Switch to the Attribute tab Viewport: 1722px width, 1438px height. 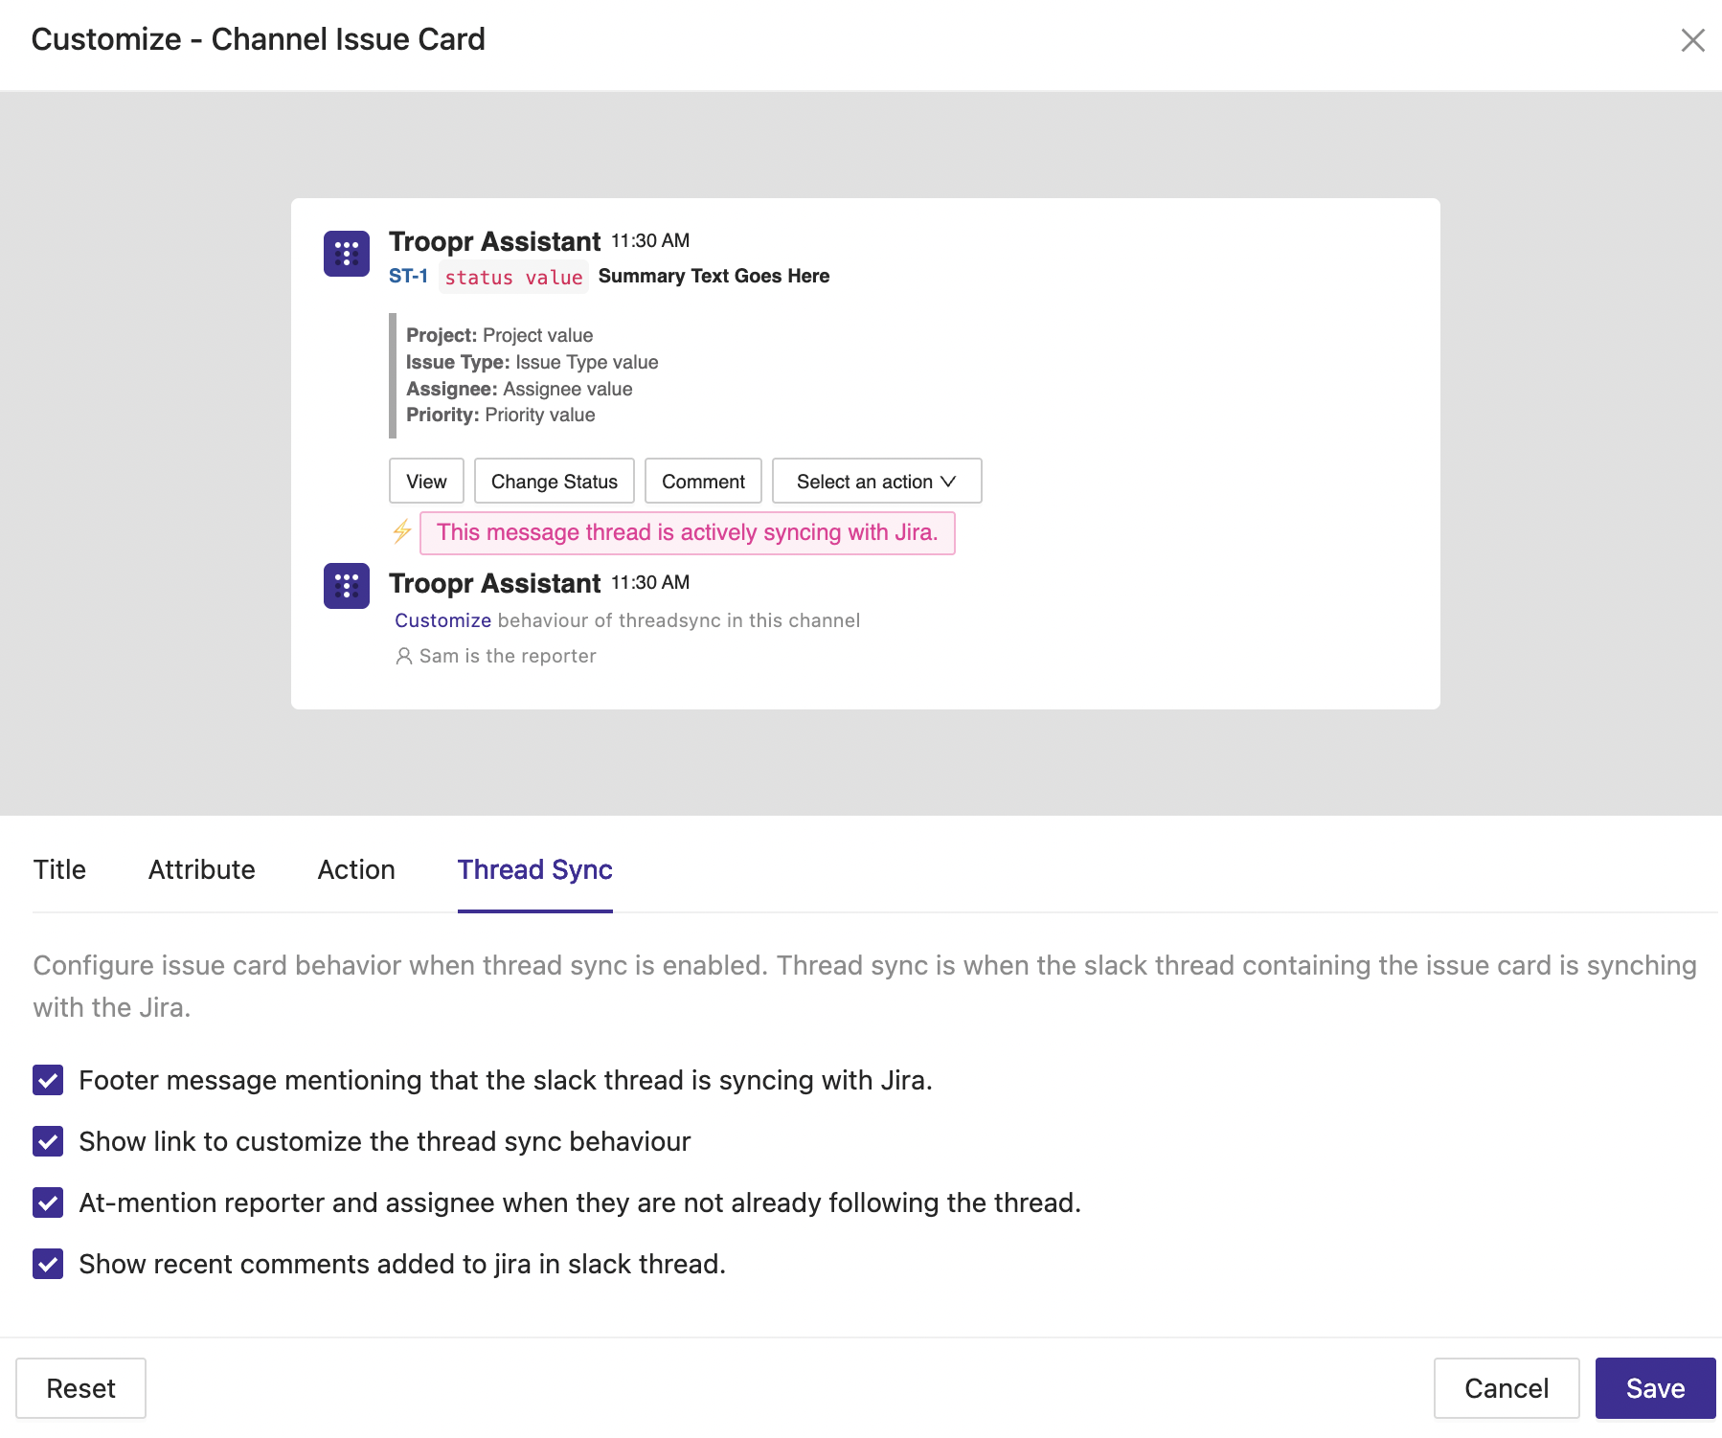click(202, 869)
